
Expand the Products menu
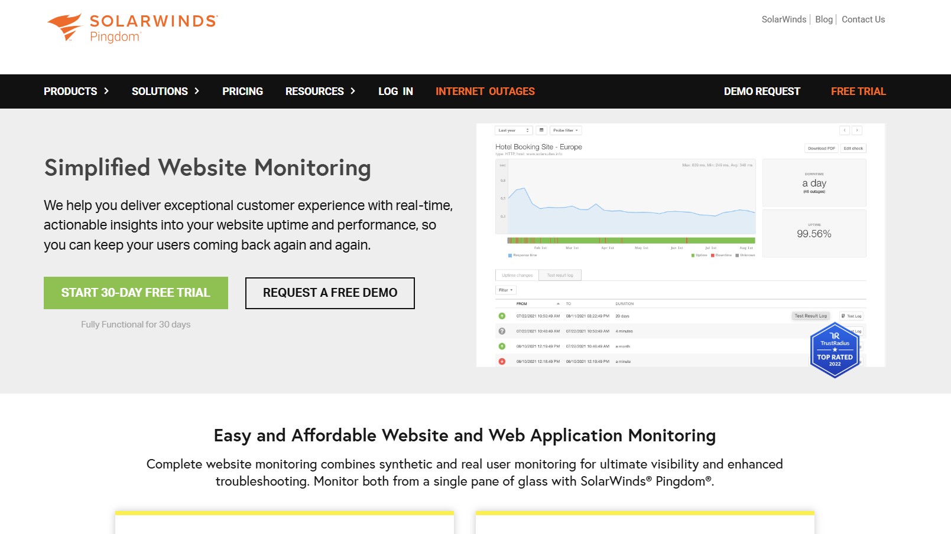[76, 91]
